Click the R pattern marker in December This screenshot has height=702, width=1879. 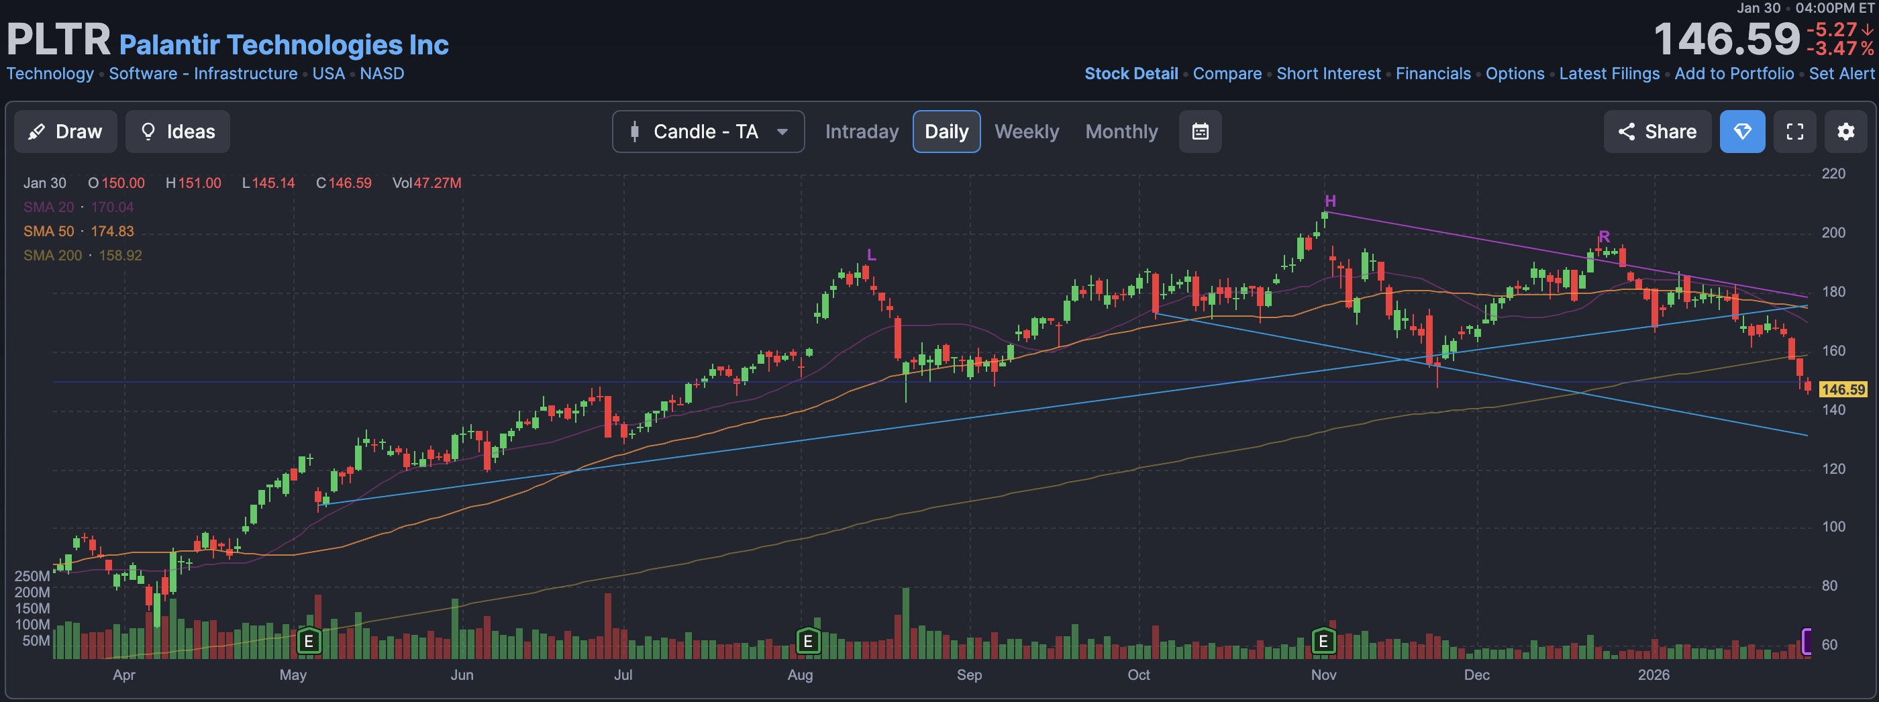[x=1604, y=236]
